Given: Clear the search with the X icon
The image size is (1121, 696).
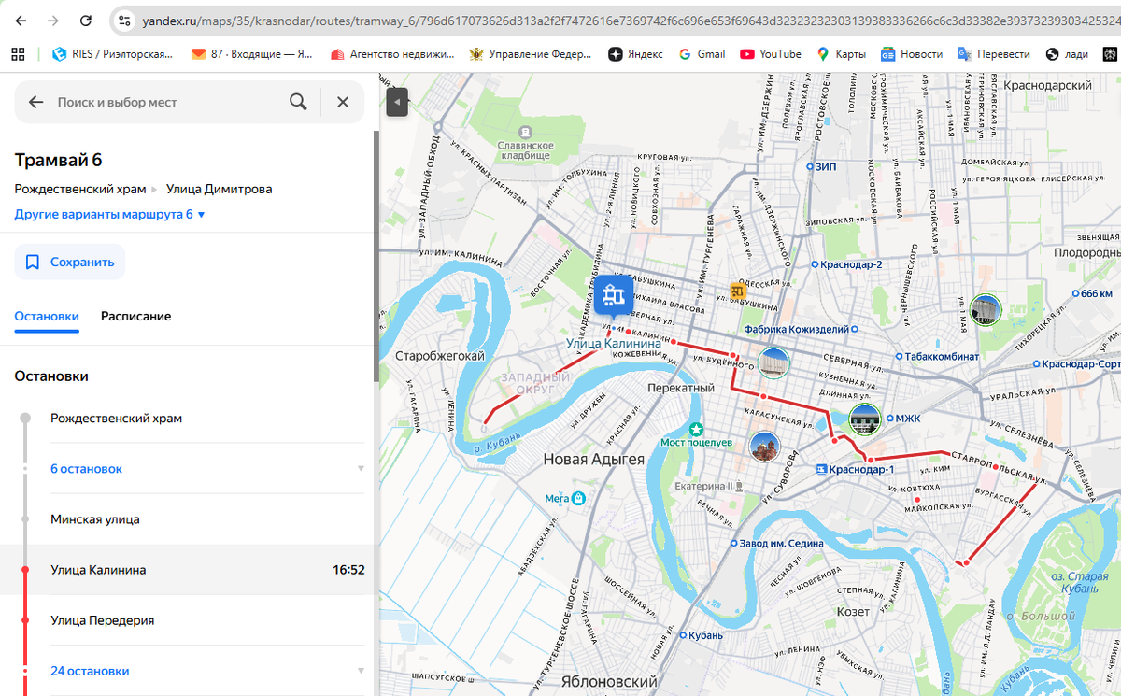Looking at the screenshot, I should click(343, 102).
